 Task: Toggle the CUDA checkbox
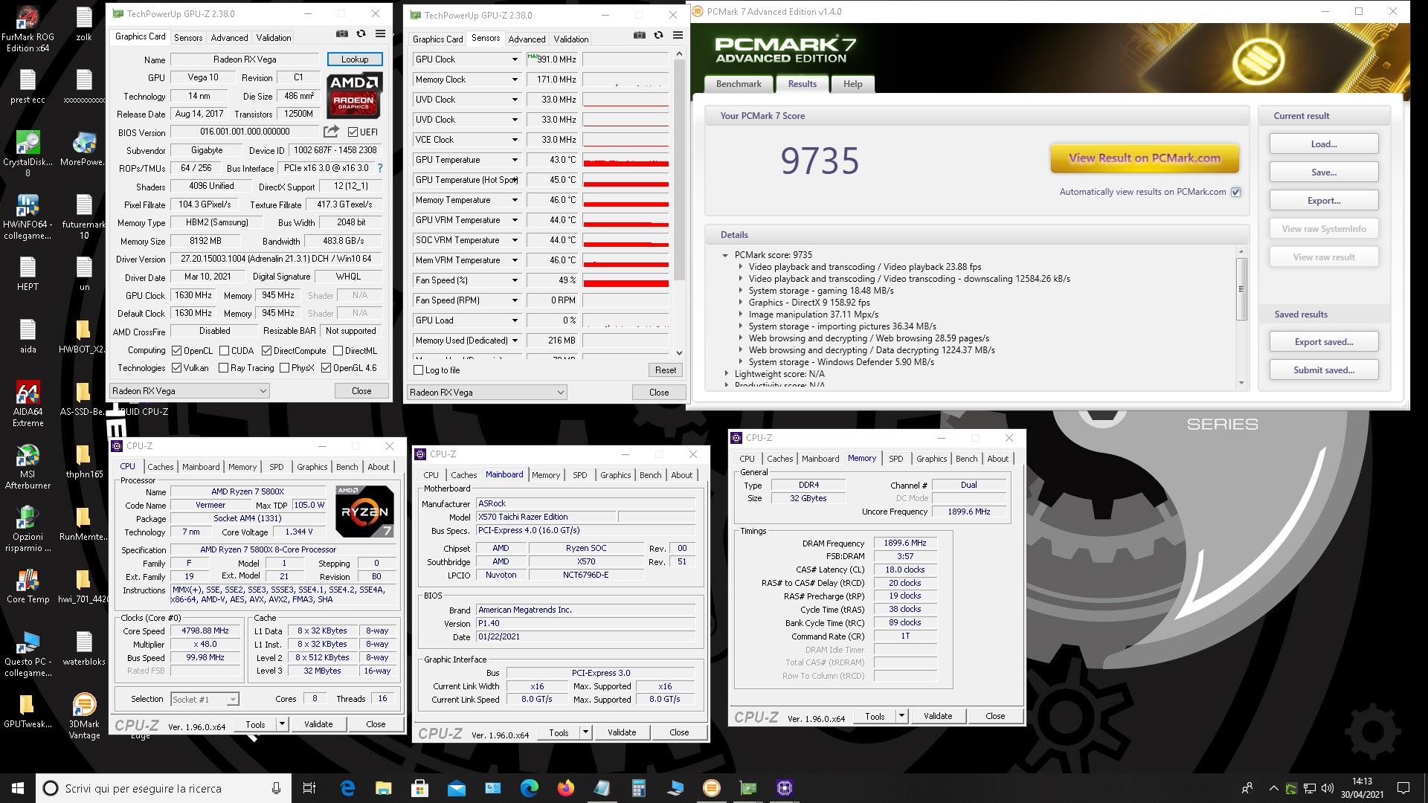(224, 351)
